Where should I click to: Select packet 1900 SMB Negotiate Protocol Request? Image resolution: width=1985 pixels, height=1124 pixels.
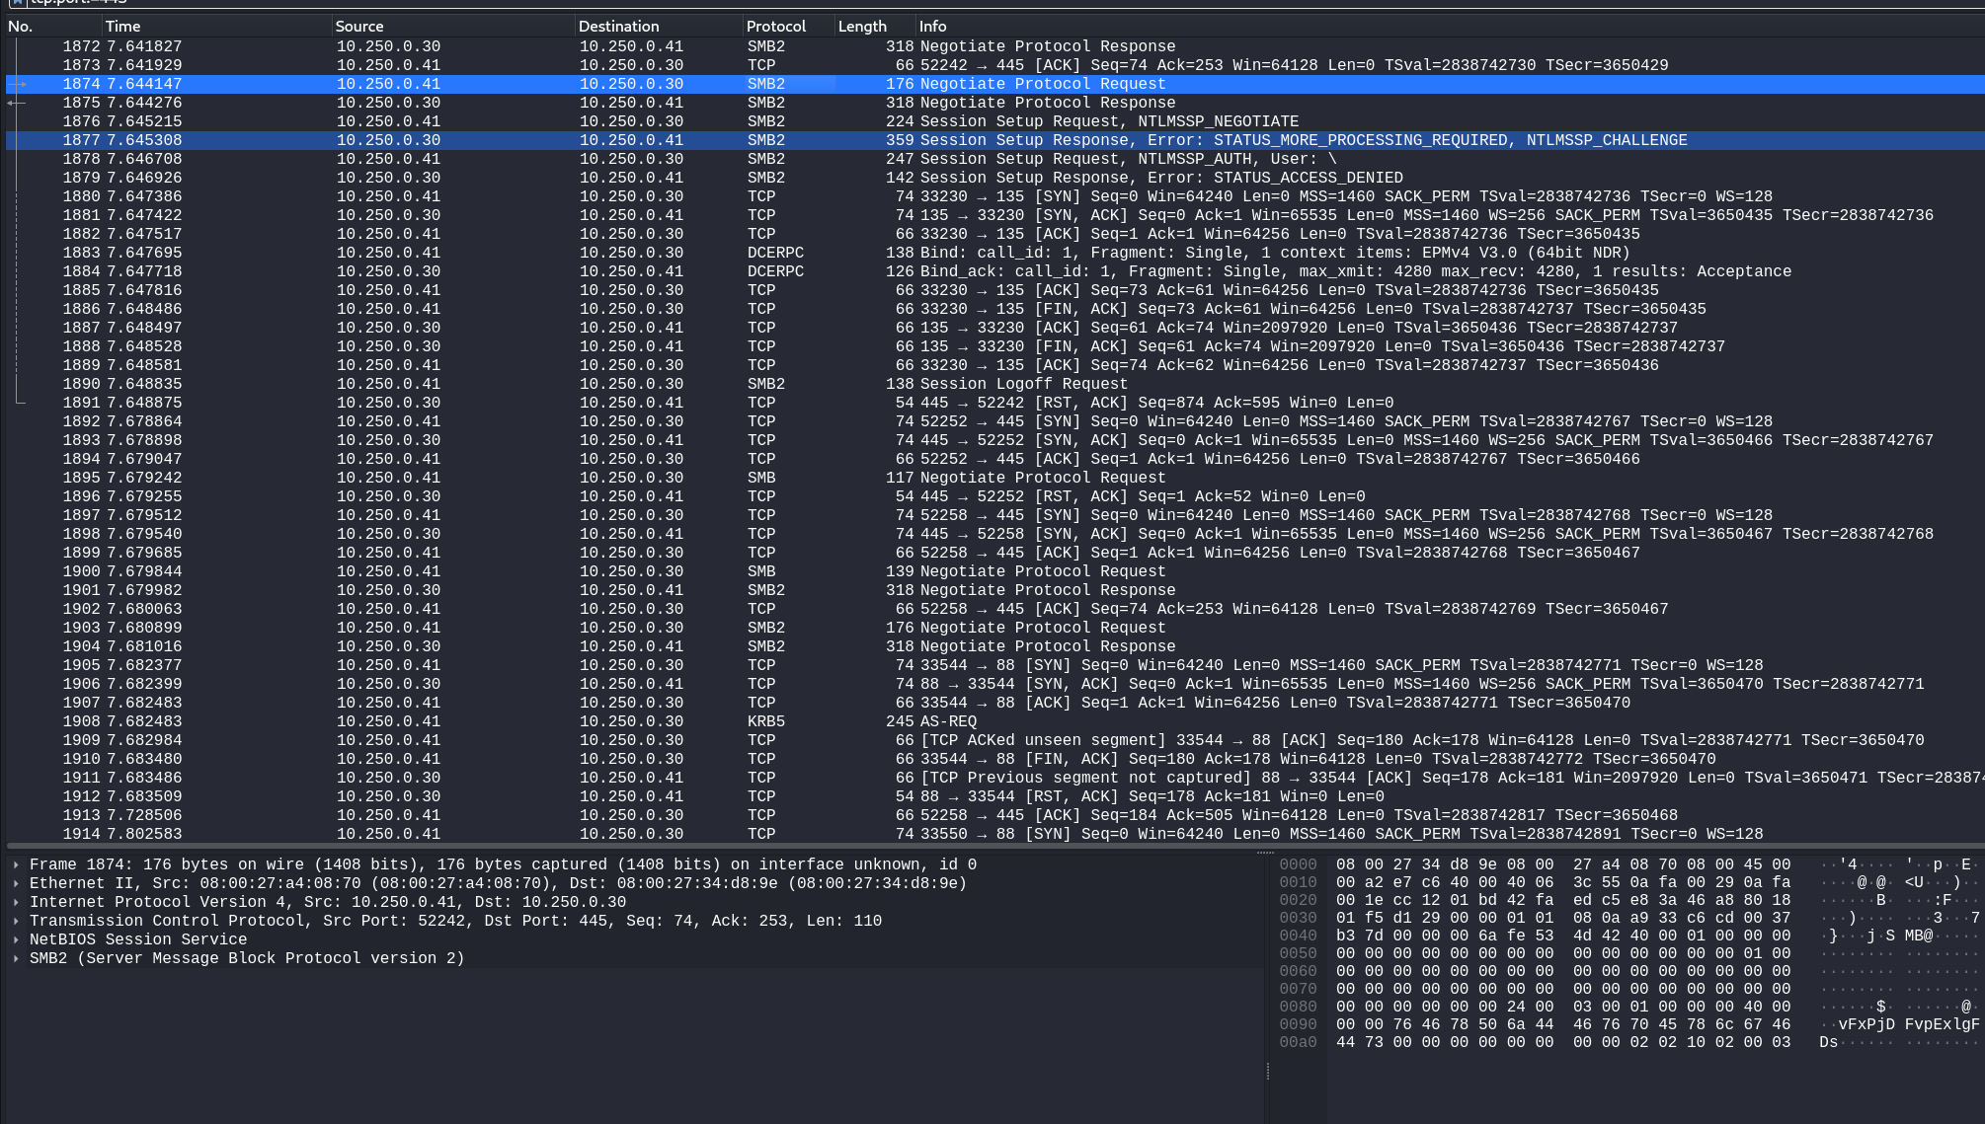click(994, 571)
